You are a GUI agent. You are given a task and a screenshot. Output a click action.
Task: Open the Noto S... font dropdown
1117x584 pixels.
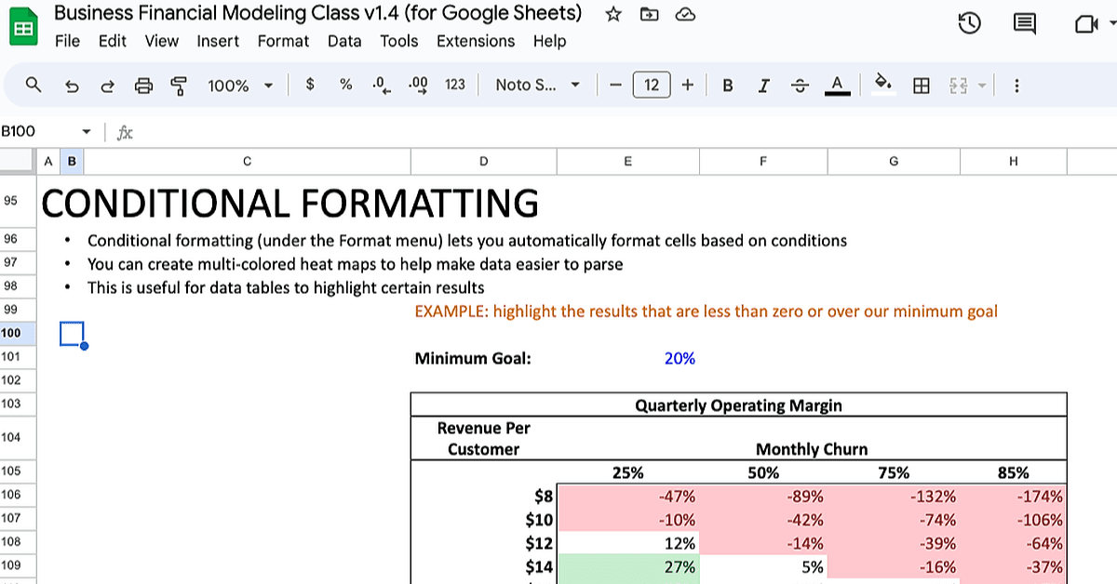tap(537, 85)
